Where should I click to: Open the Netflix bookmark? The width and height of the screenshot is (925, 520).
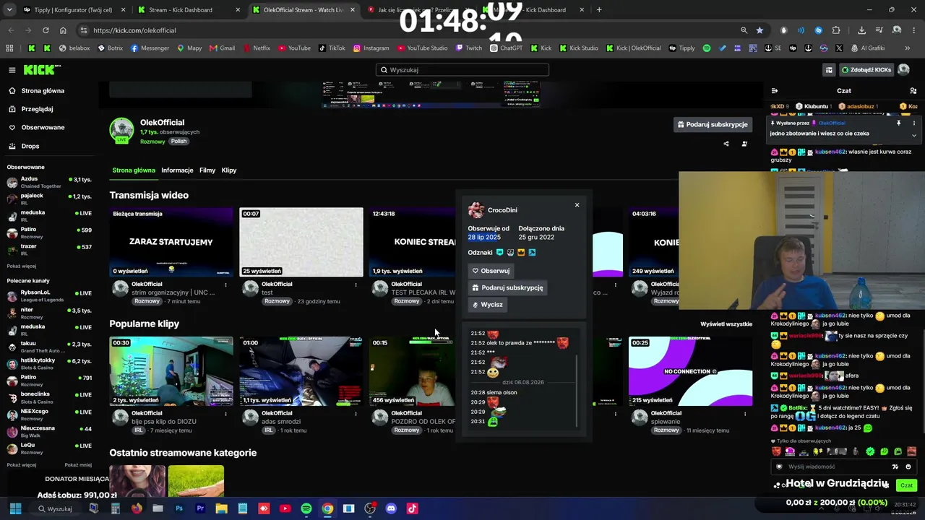click(256, 48)
